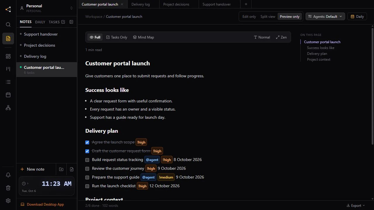
Task: Open the settings gear icon
Action: pos(8,201)
